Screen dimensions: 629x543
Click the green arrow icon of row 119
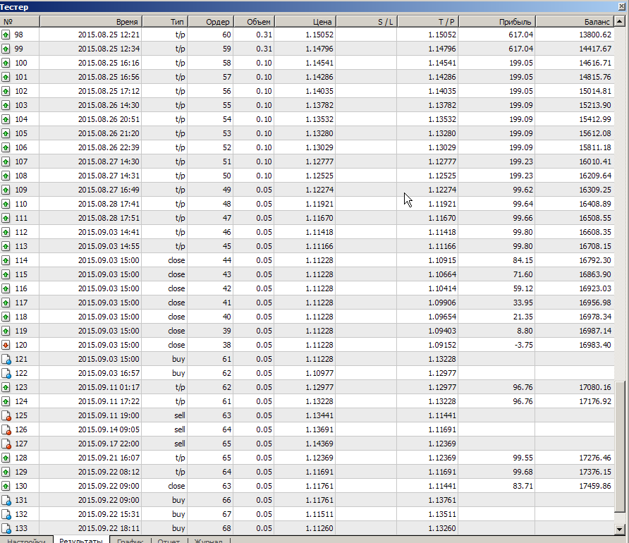click(x=6, y=331)
